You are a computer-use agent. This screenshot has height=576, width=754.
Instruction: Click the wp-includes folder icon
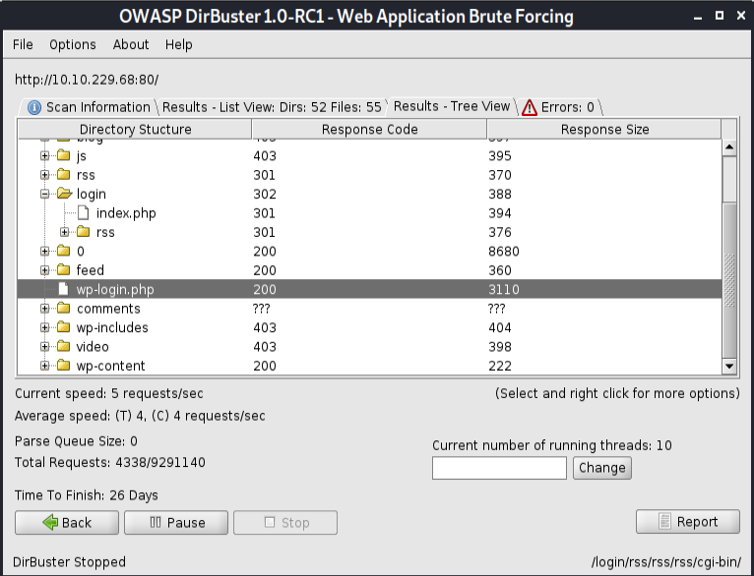63,327
